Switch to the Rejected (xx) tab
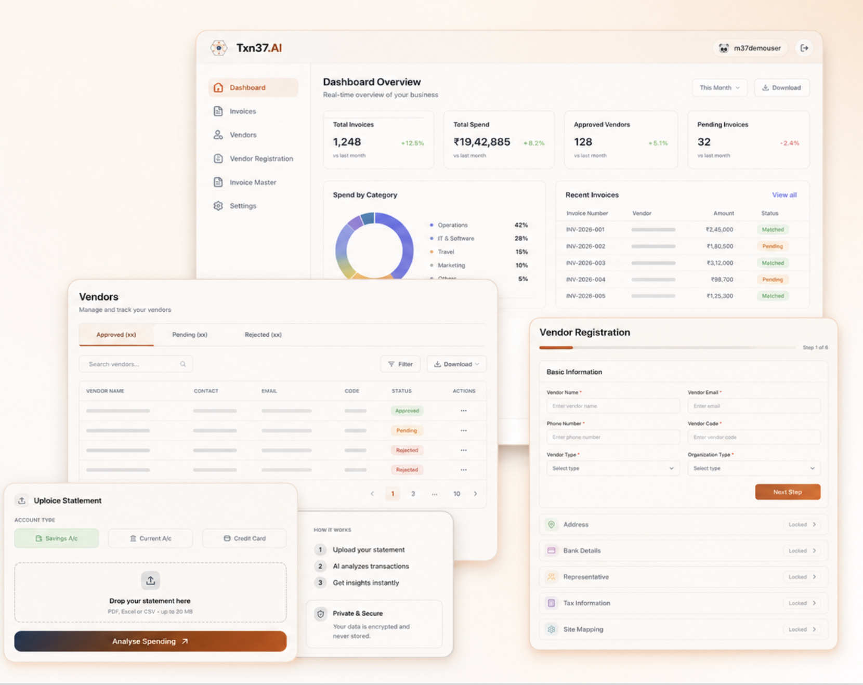This screenshot has width=863, height=685. click(x=263, y=335)
